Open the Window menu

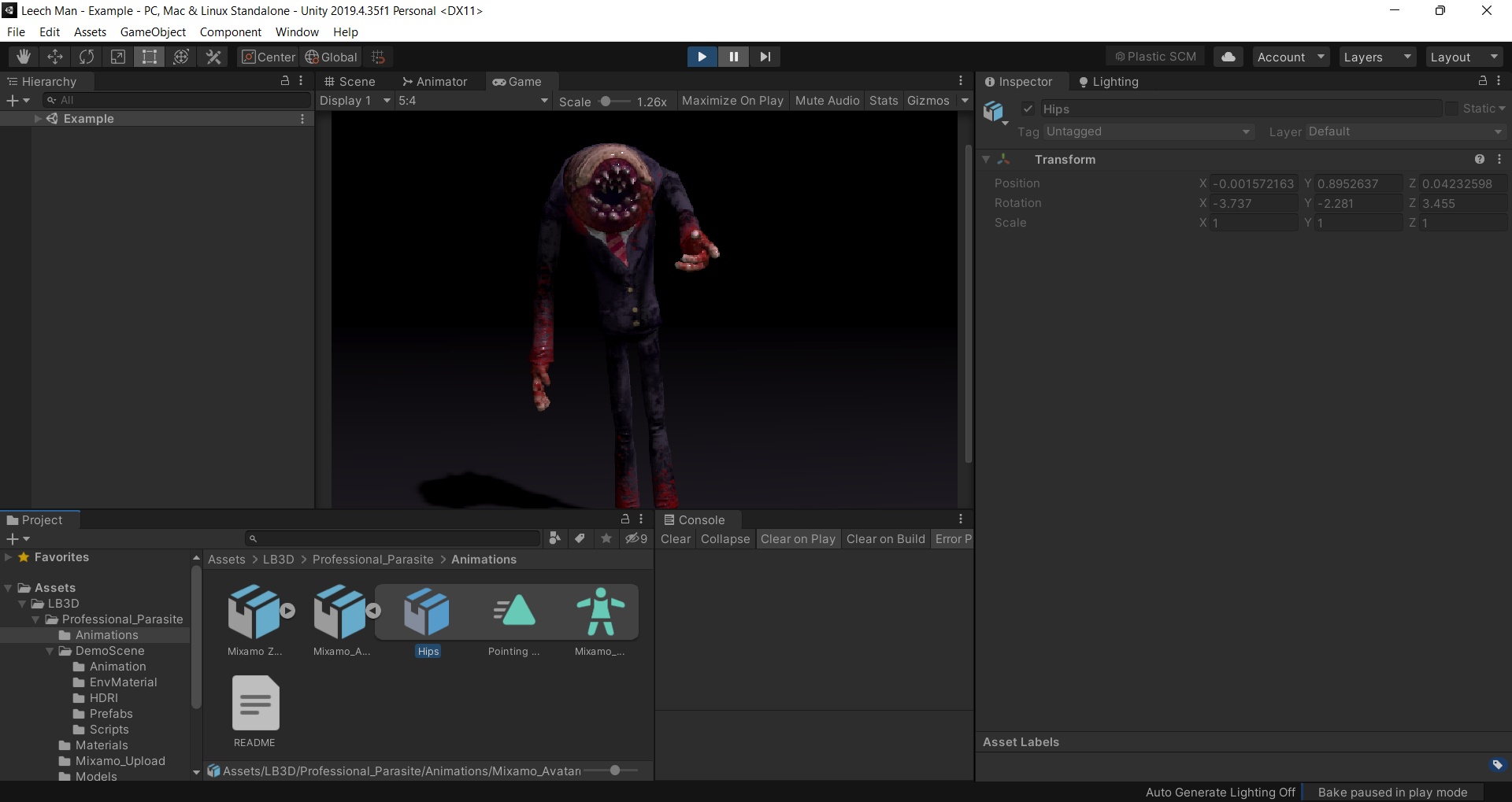tap(296, 31)
